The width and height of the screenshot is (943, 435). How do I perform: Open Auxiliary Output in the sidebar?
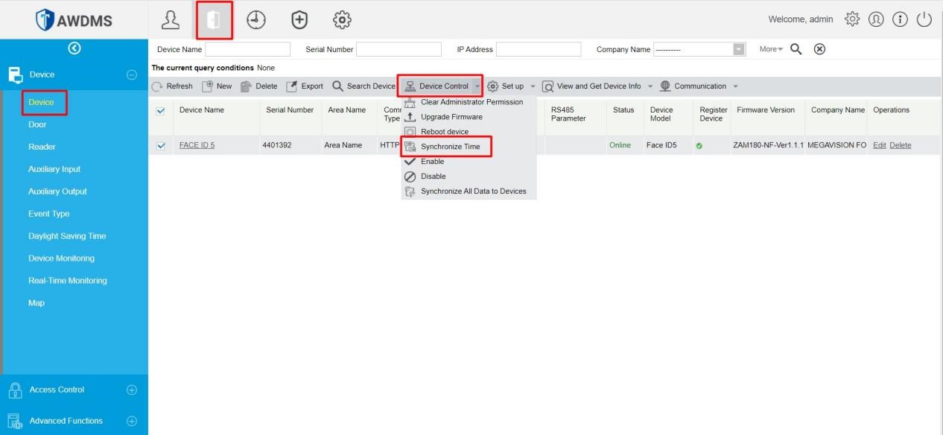(x=57, y=191)
